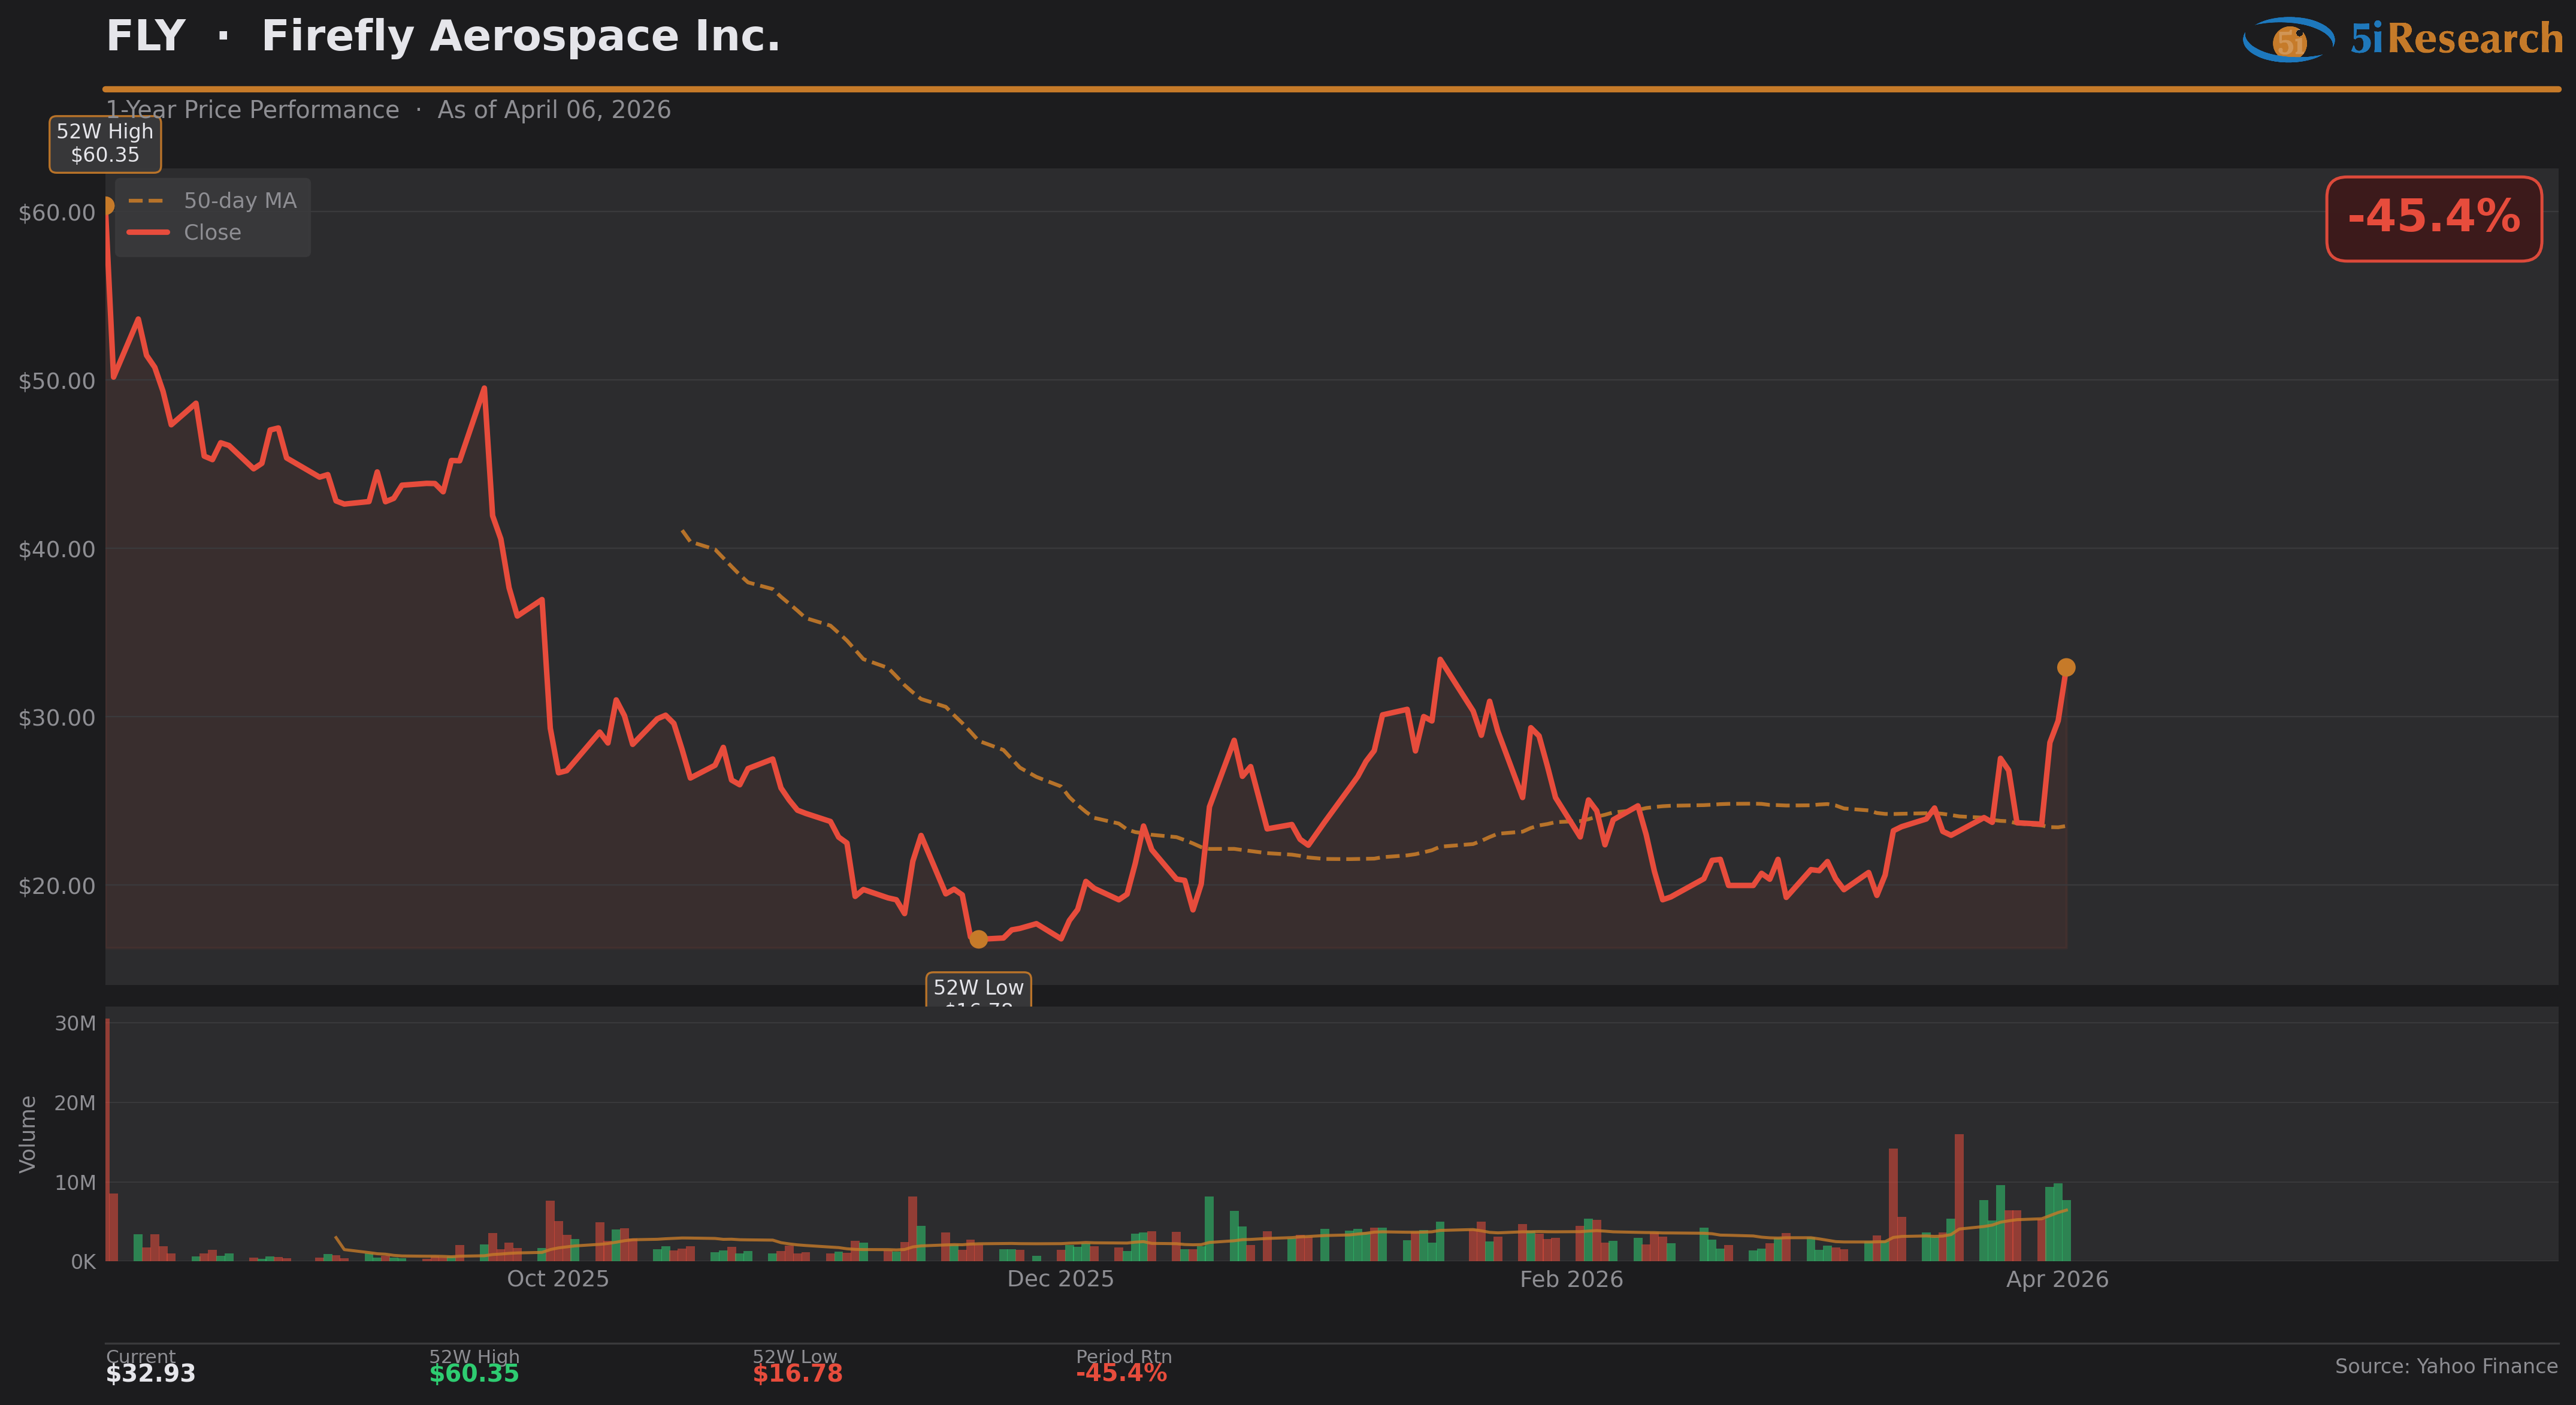Image resolution: width=2576 pixels, height=1405 pixels.
Task: Click the 52W Low marker dot
Action: click(978, 939)
